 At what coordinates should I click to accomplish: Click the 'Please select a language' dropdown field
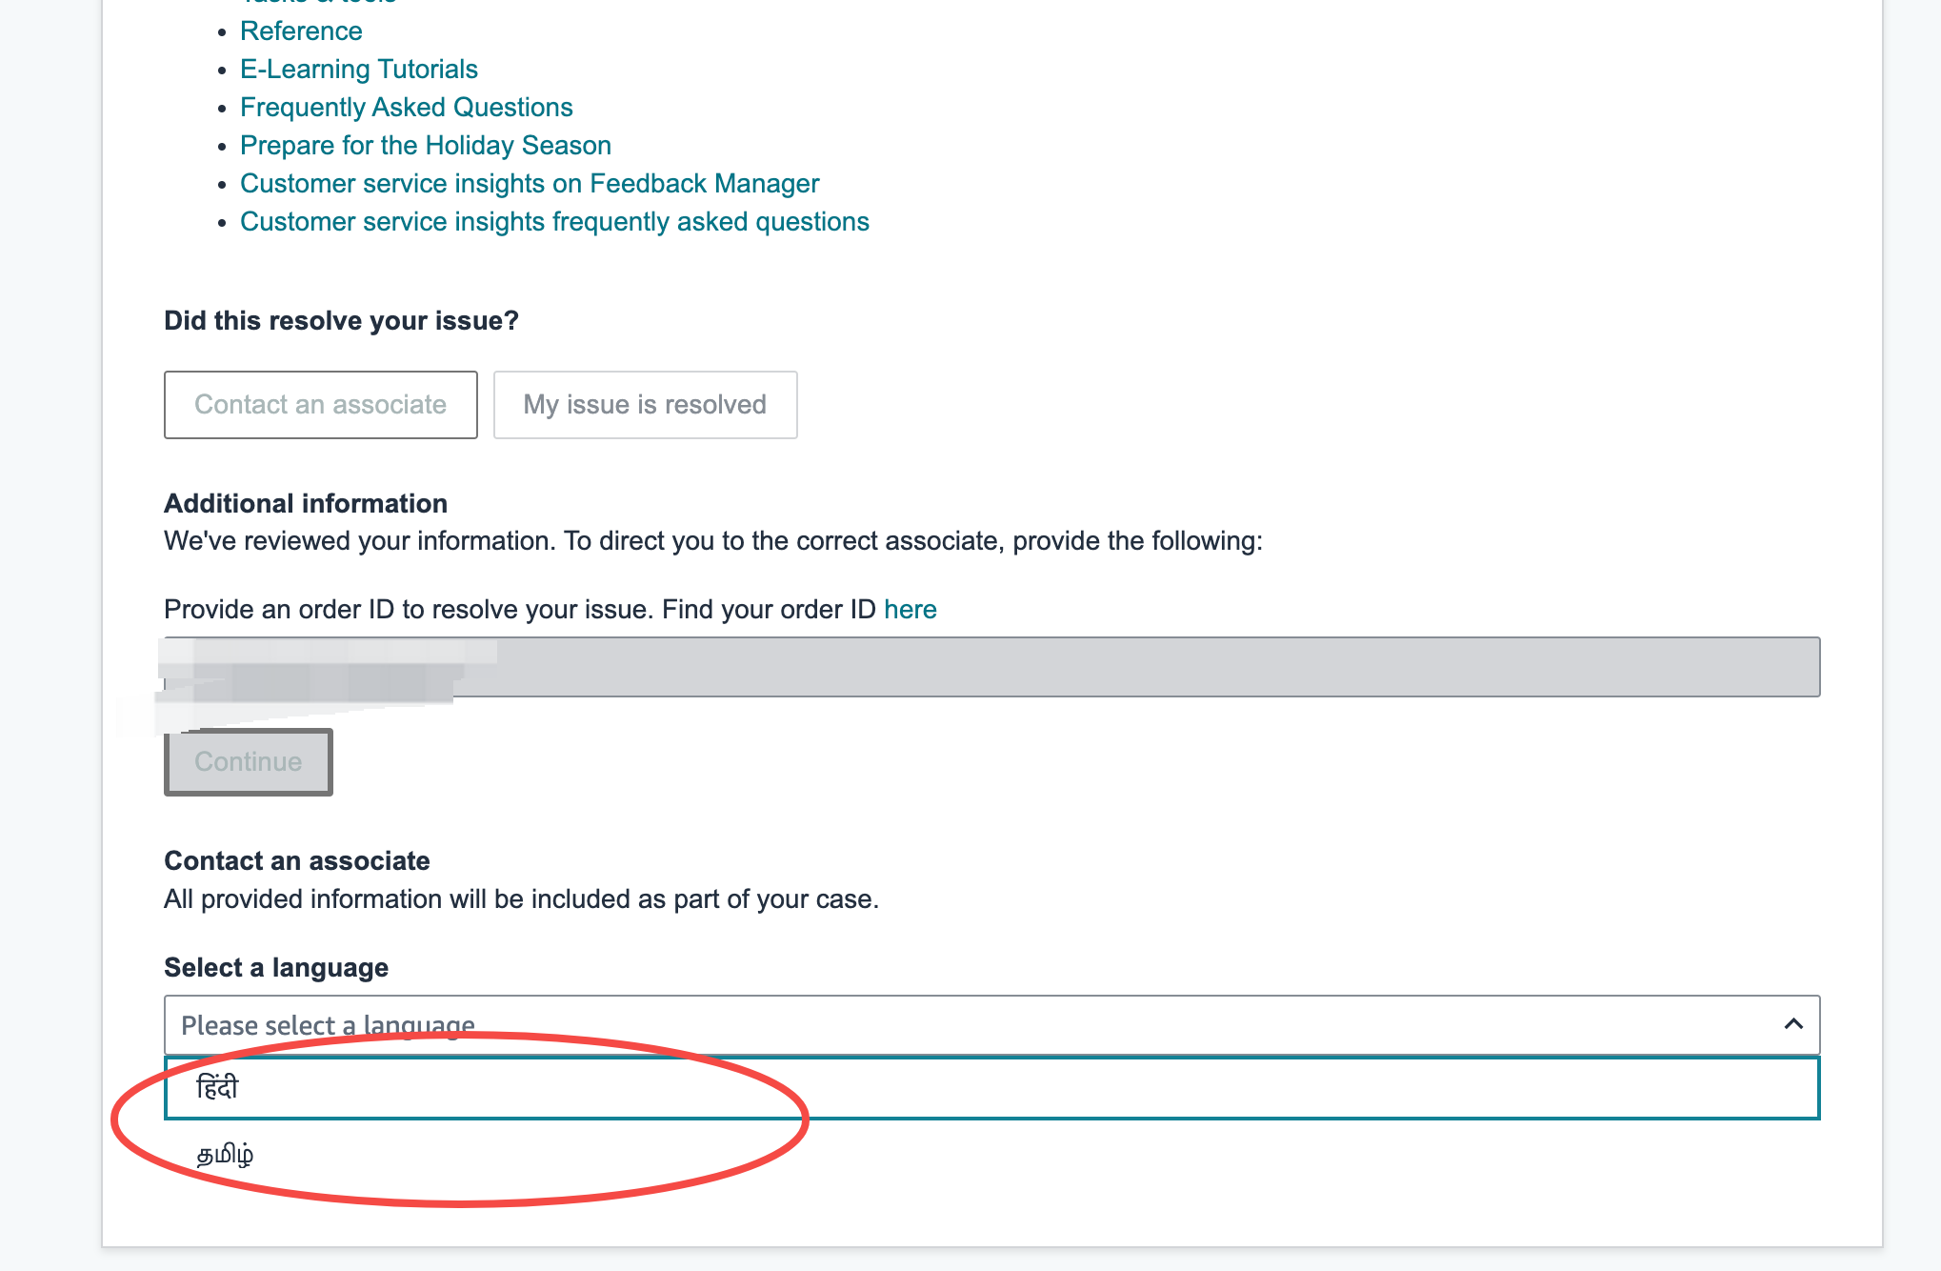pos(992,1025)
